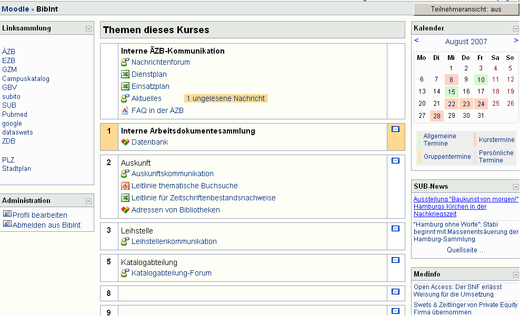
Task: Click the Adressen von Bibliotheken icon
Action: click(x=125, y=210)
